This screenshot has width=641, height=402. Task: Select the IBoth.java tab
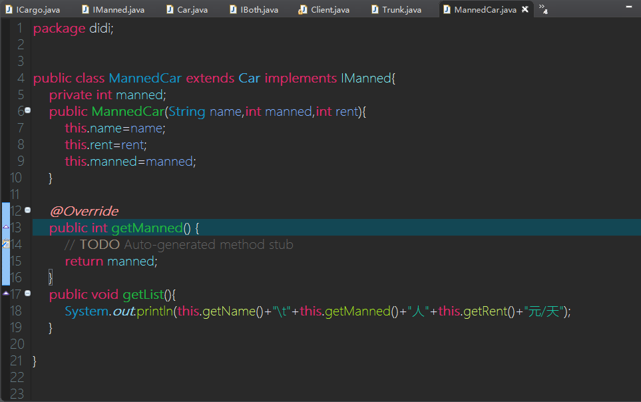point(259,10)
